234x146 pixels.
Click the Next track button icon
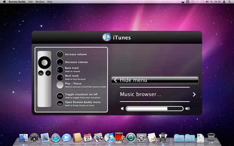click(60, 78)
